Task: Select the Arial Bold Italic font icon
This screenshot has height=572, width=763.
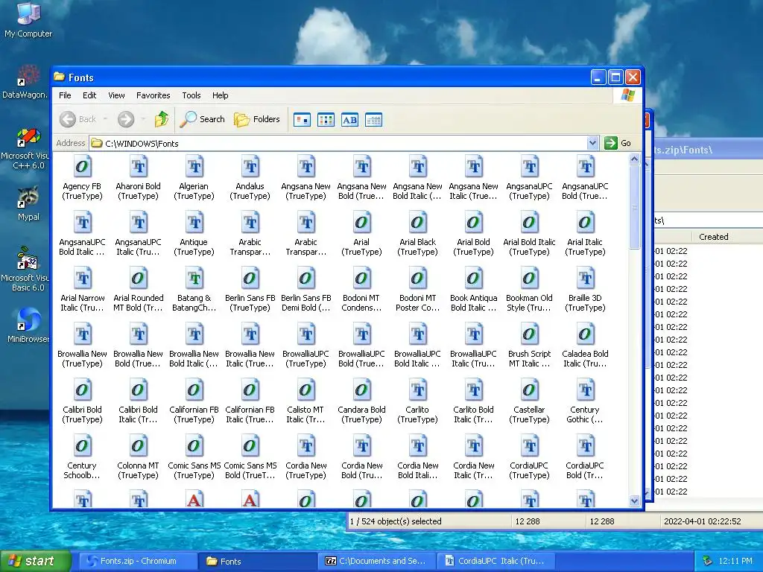Action: click(529, 222)
